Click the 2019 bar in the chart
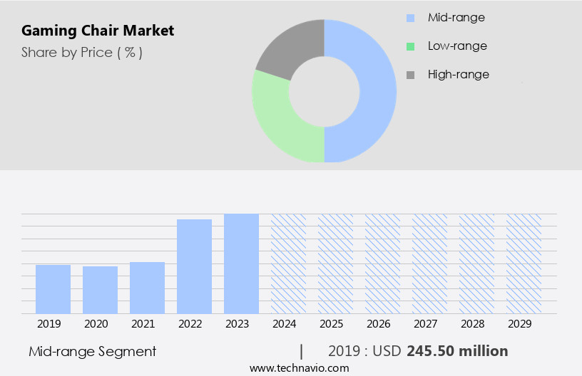 pos(53,289)
